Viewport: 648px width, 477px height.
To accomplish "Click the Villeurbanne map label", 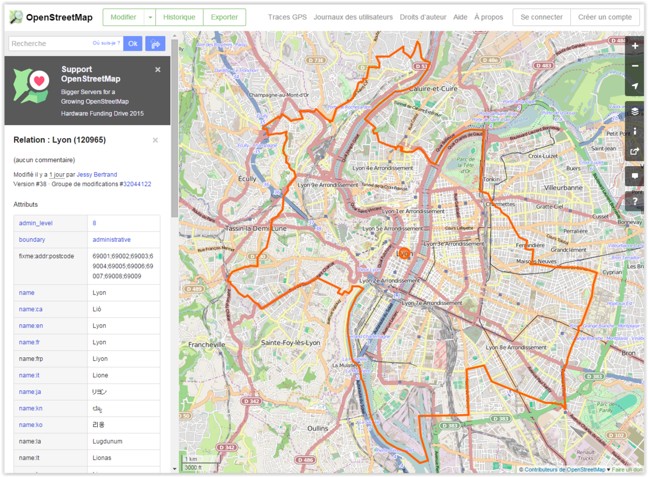I will [x=564, y=188].
